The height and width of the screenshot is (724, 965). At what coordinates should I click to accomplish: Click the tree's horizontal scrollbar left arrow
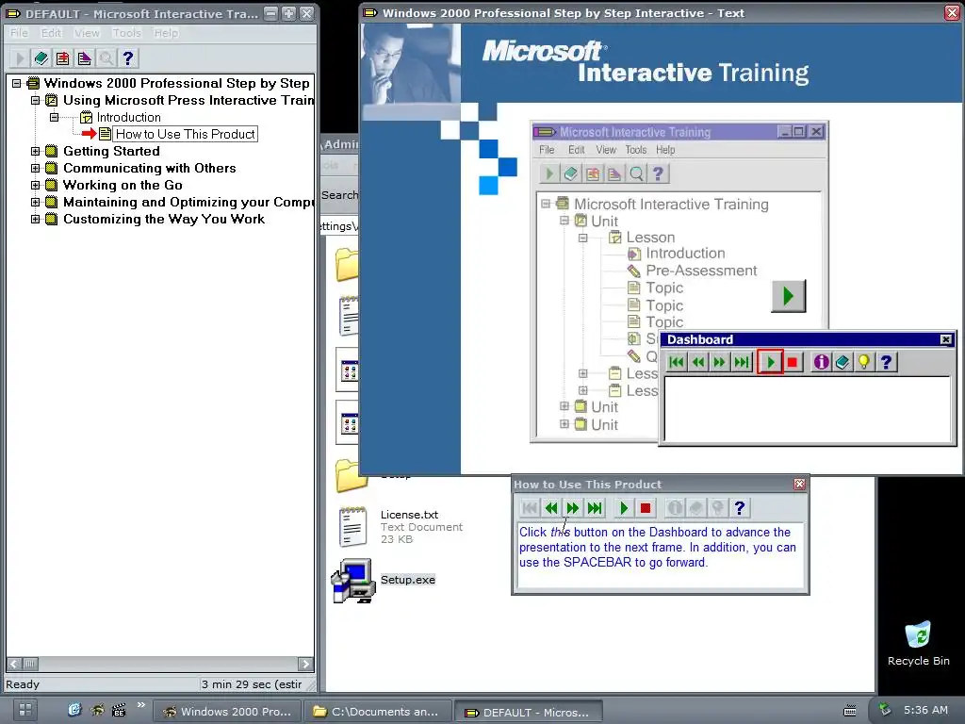13,664
